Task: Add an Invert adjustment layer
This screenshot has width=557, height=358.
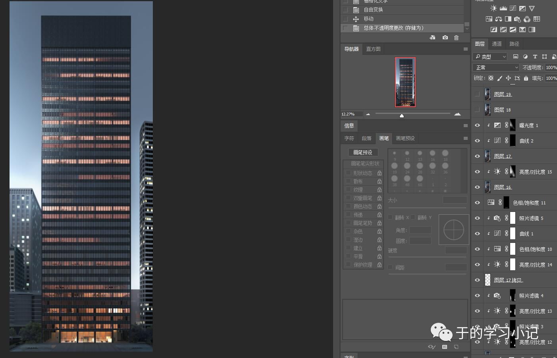Action: click(x=494, y=29)
